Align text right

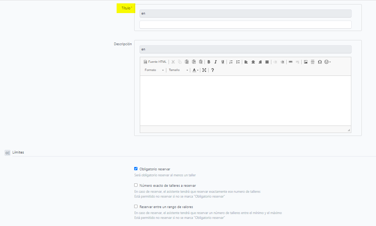(260, 62)
